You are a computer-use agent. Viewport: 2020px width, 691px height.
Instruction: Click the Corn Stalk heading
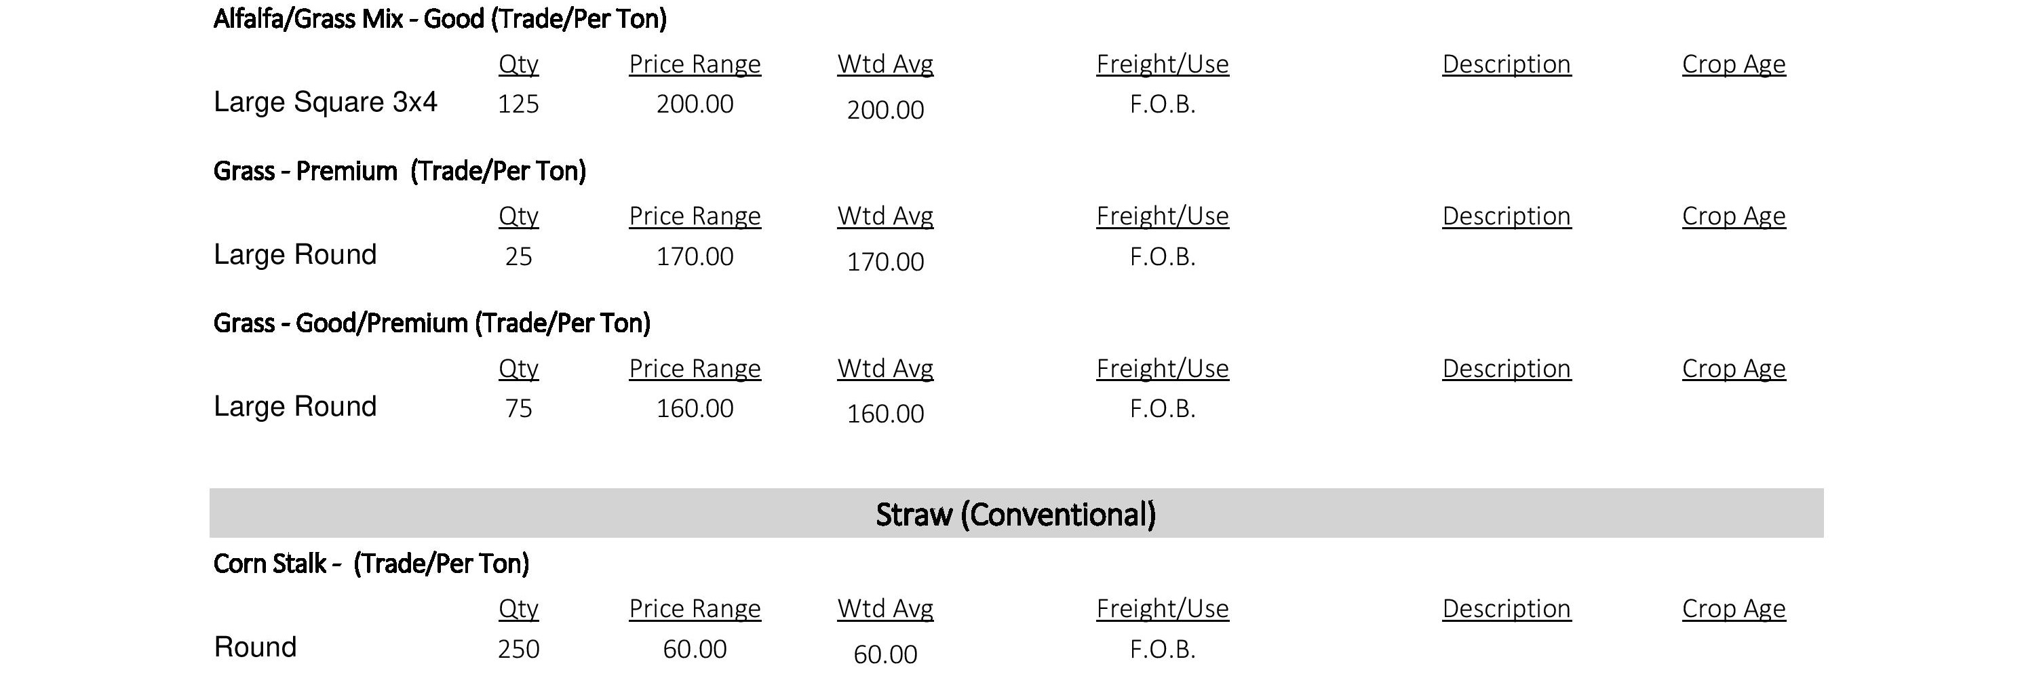point(372,564)
